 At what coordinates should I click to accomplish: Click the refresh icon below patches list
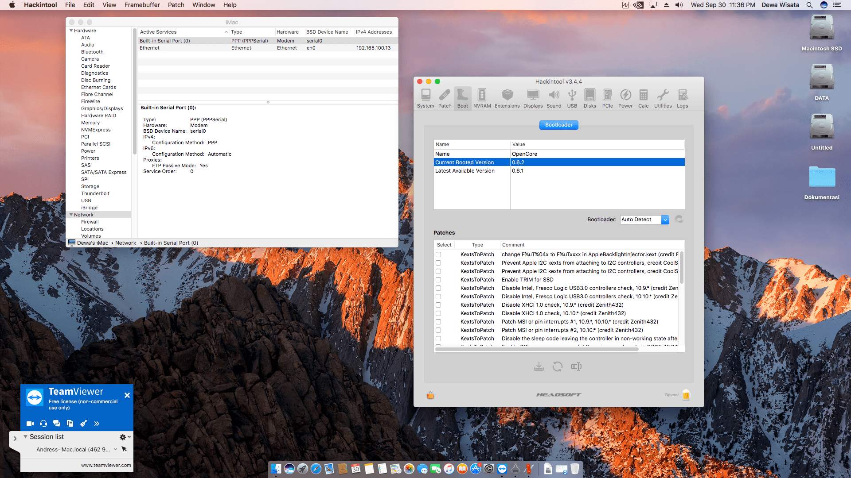(x=558, y=366)
